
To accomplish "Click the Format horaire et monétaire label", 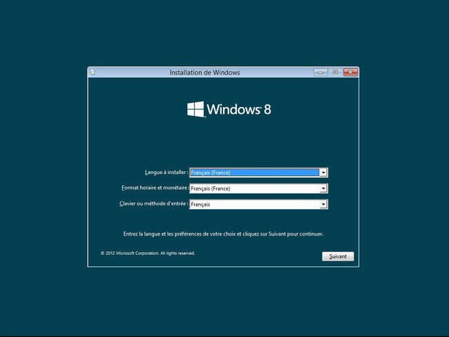I will coord(155,188).
